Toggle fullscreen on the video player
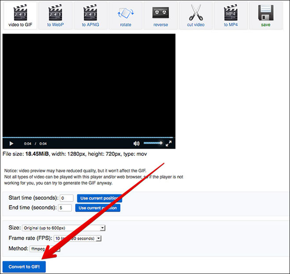 [x=168, y=143]
